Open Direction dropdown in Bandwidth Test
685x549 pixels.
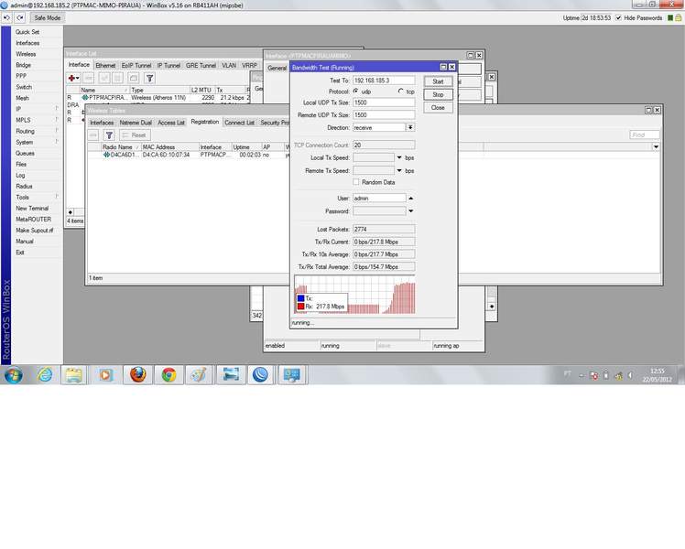click(410, 127)
